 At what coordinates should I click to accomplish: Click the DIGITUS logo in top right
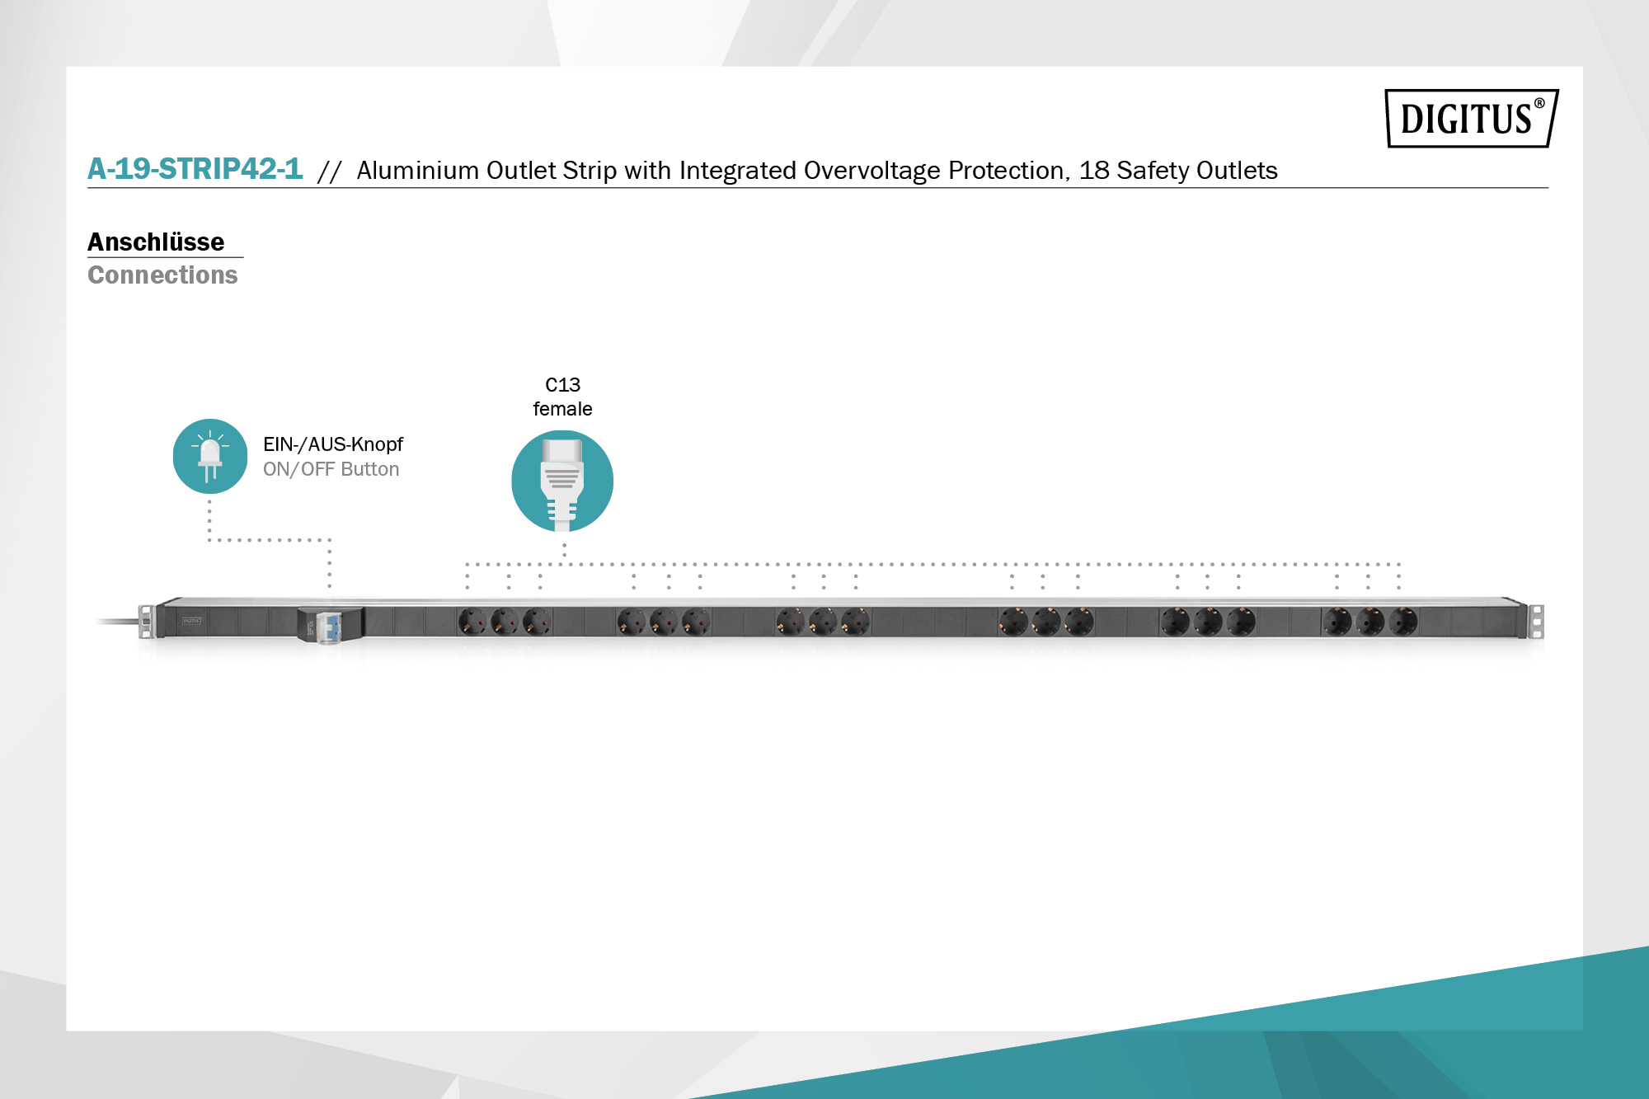point(1471,119)
